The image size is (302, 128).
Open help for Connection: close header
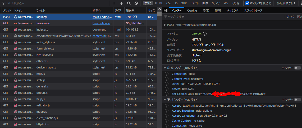167,74
